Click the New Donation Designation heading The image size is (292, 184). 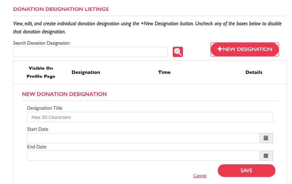64,94
